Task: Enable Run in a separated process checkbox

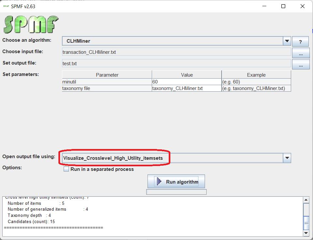Action: (x=66, y=169)
